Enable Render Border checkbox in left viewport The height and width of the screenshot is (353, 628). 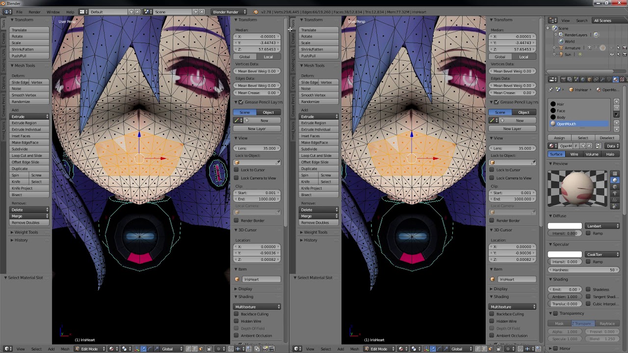point(236,221)
